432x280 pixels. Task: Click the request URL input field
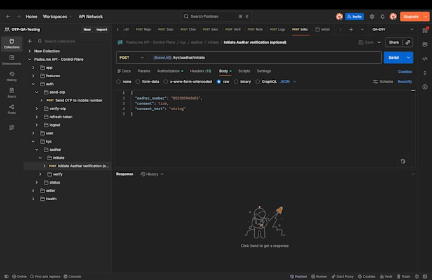click(x=264, y=58)
